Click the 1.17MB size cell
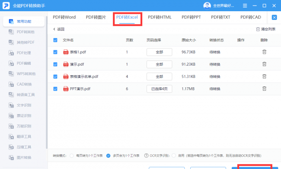This screenshot has width=281, height=169. pos(188,89)
